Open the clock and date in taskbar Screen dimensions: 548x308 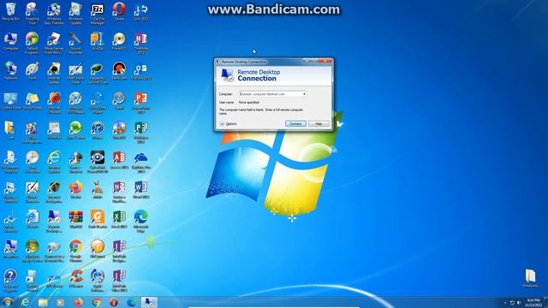(x=533, y=302)
